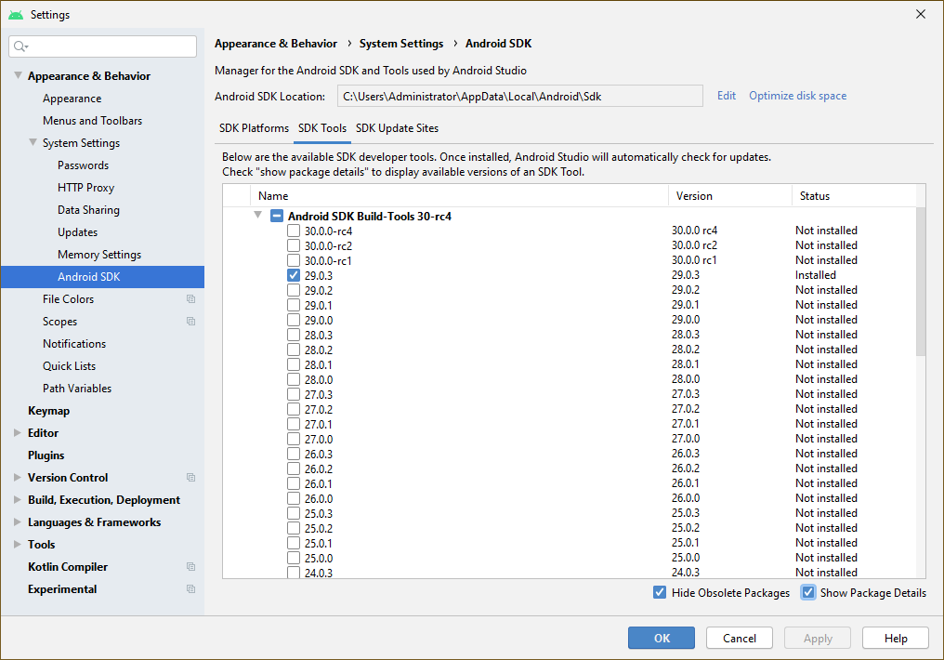Screen dimensions: 944x660
Task: Expand the Editor section
Action: 18,432
